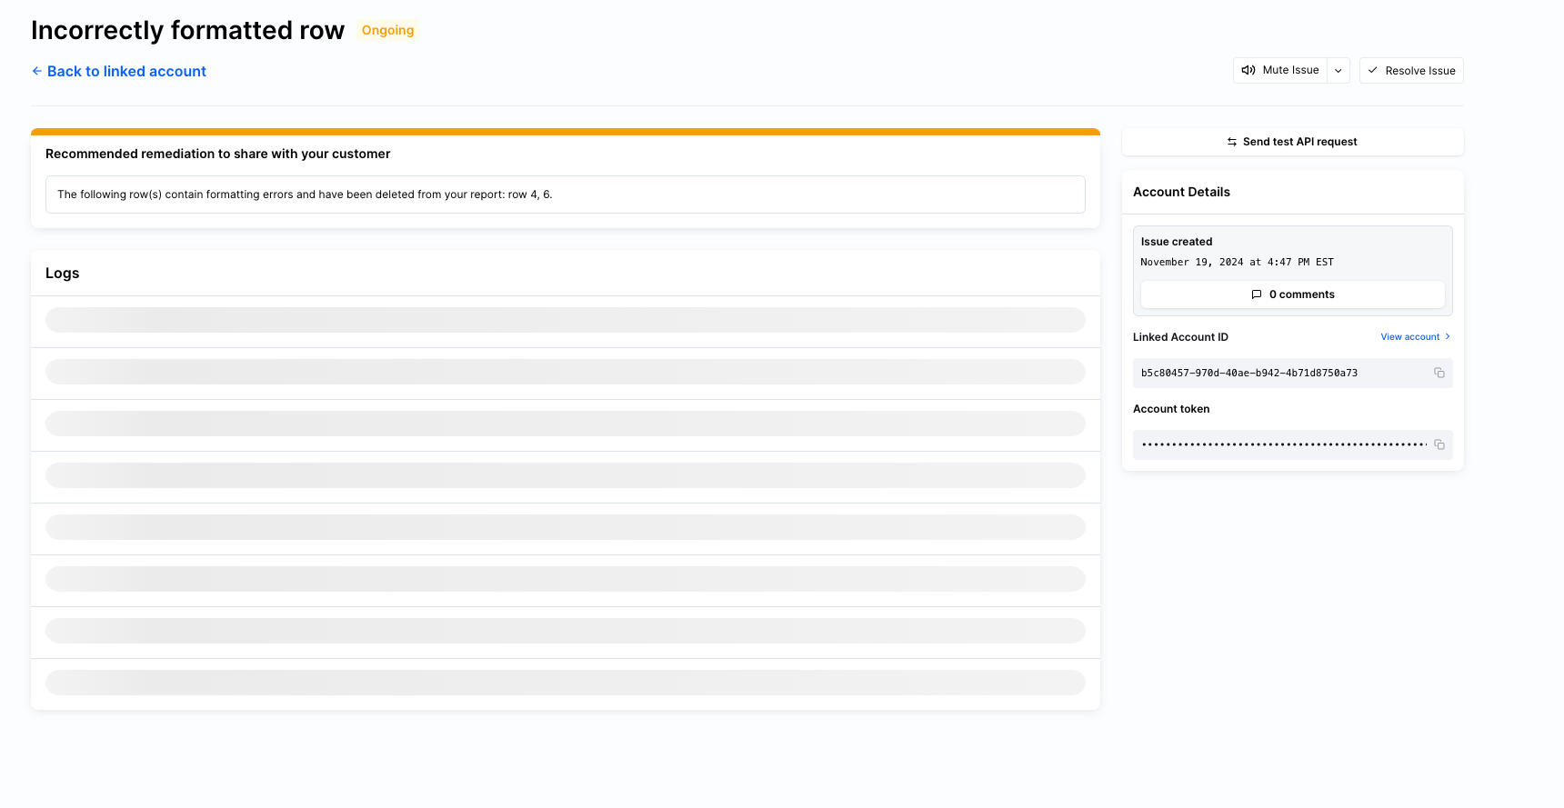The height and width of the screenshot is (808, 1564).
Task: Copy the account token
Action: tap(1439, 444)
